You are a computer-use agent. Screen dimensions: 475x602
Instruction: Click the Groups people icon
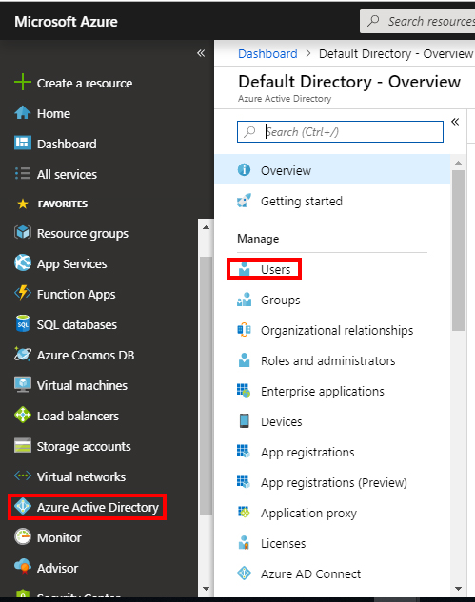244,300
